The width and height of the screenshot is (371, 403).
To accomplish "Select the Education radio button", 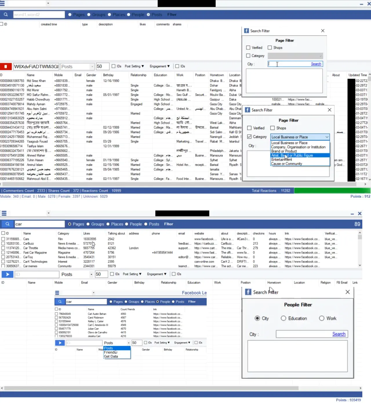I will click(283, 318).
